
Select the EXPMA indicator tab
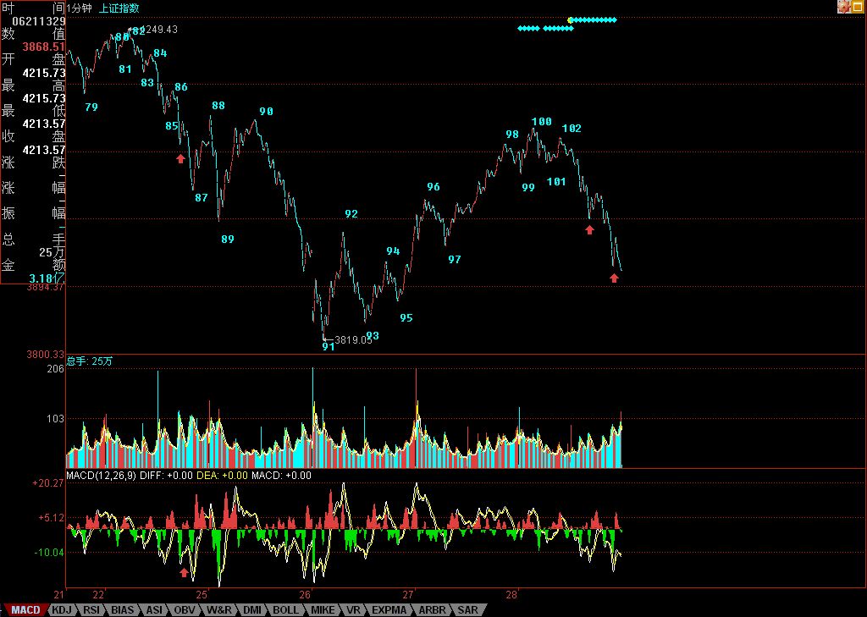(389, 609)
